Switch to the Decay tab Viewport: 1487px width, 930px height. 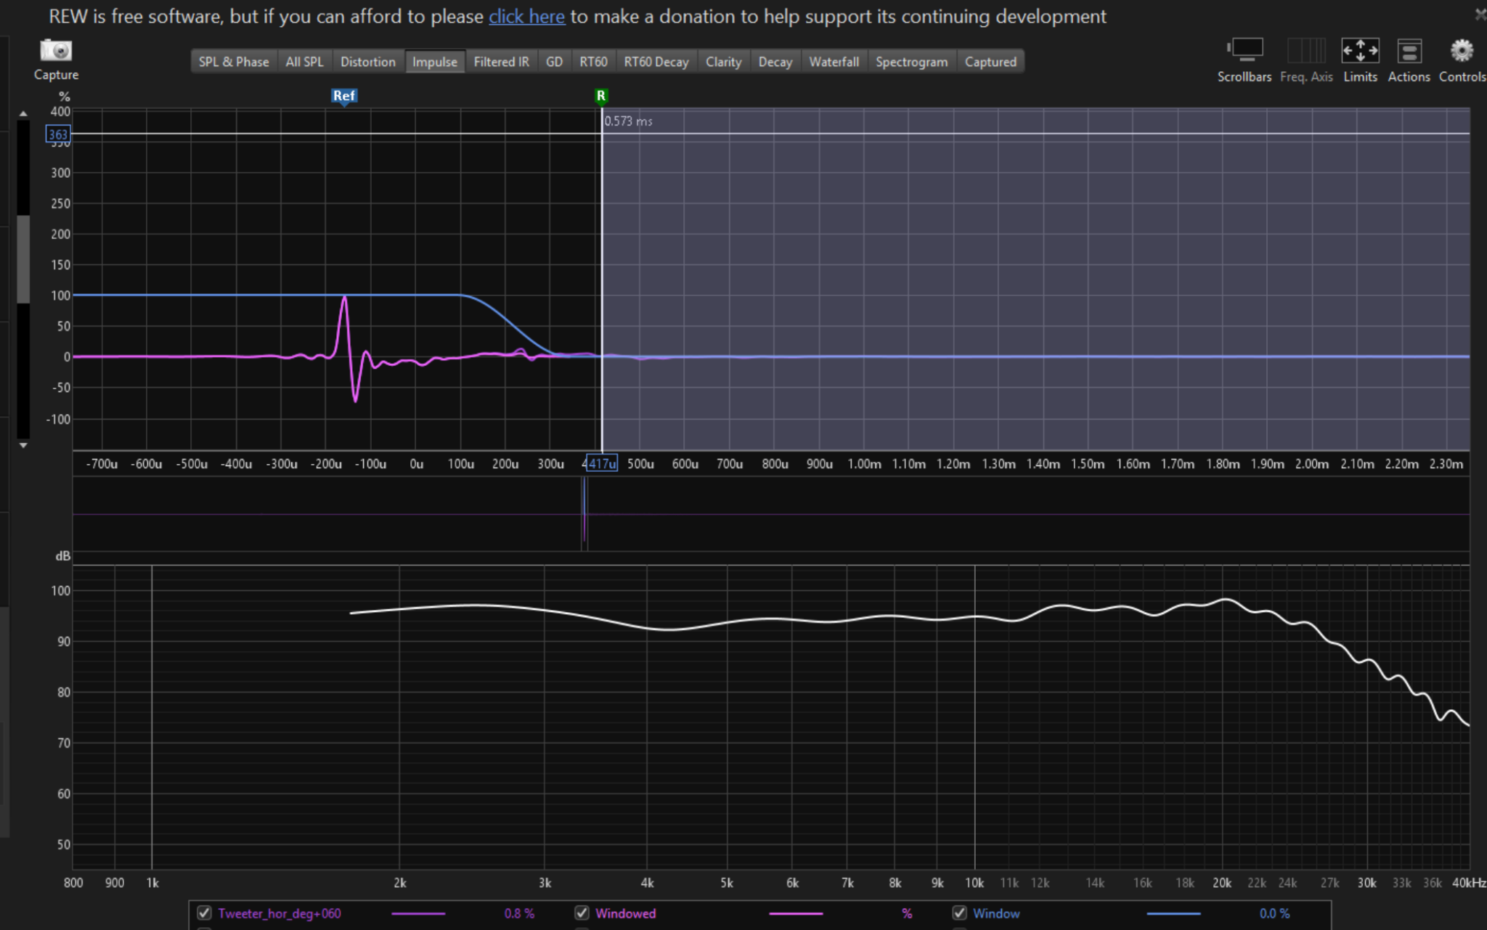(x=775, y=62)
